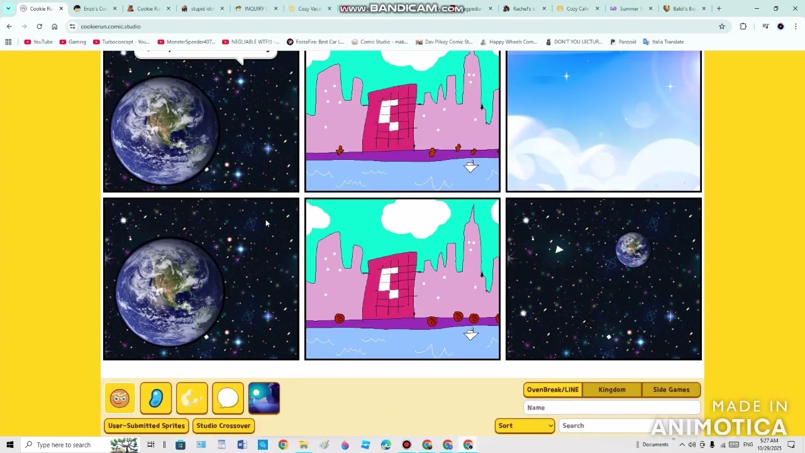Select the yellow effects splash category icon

pyautogui.click(x=192, y=398)
